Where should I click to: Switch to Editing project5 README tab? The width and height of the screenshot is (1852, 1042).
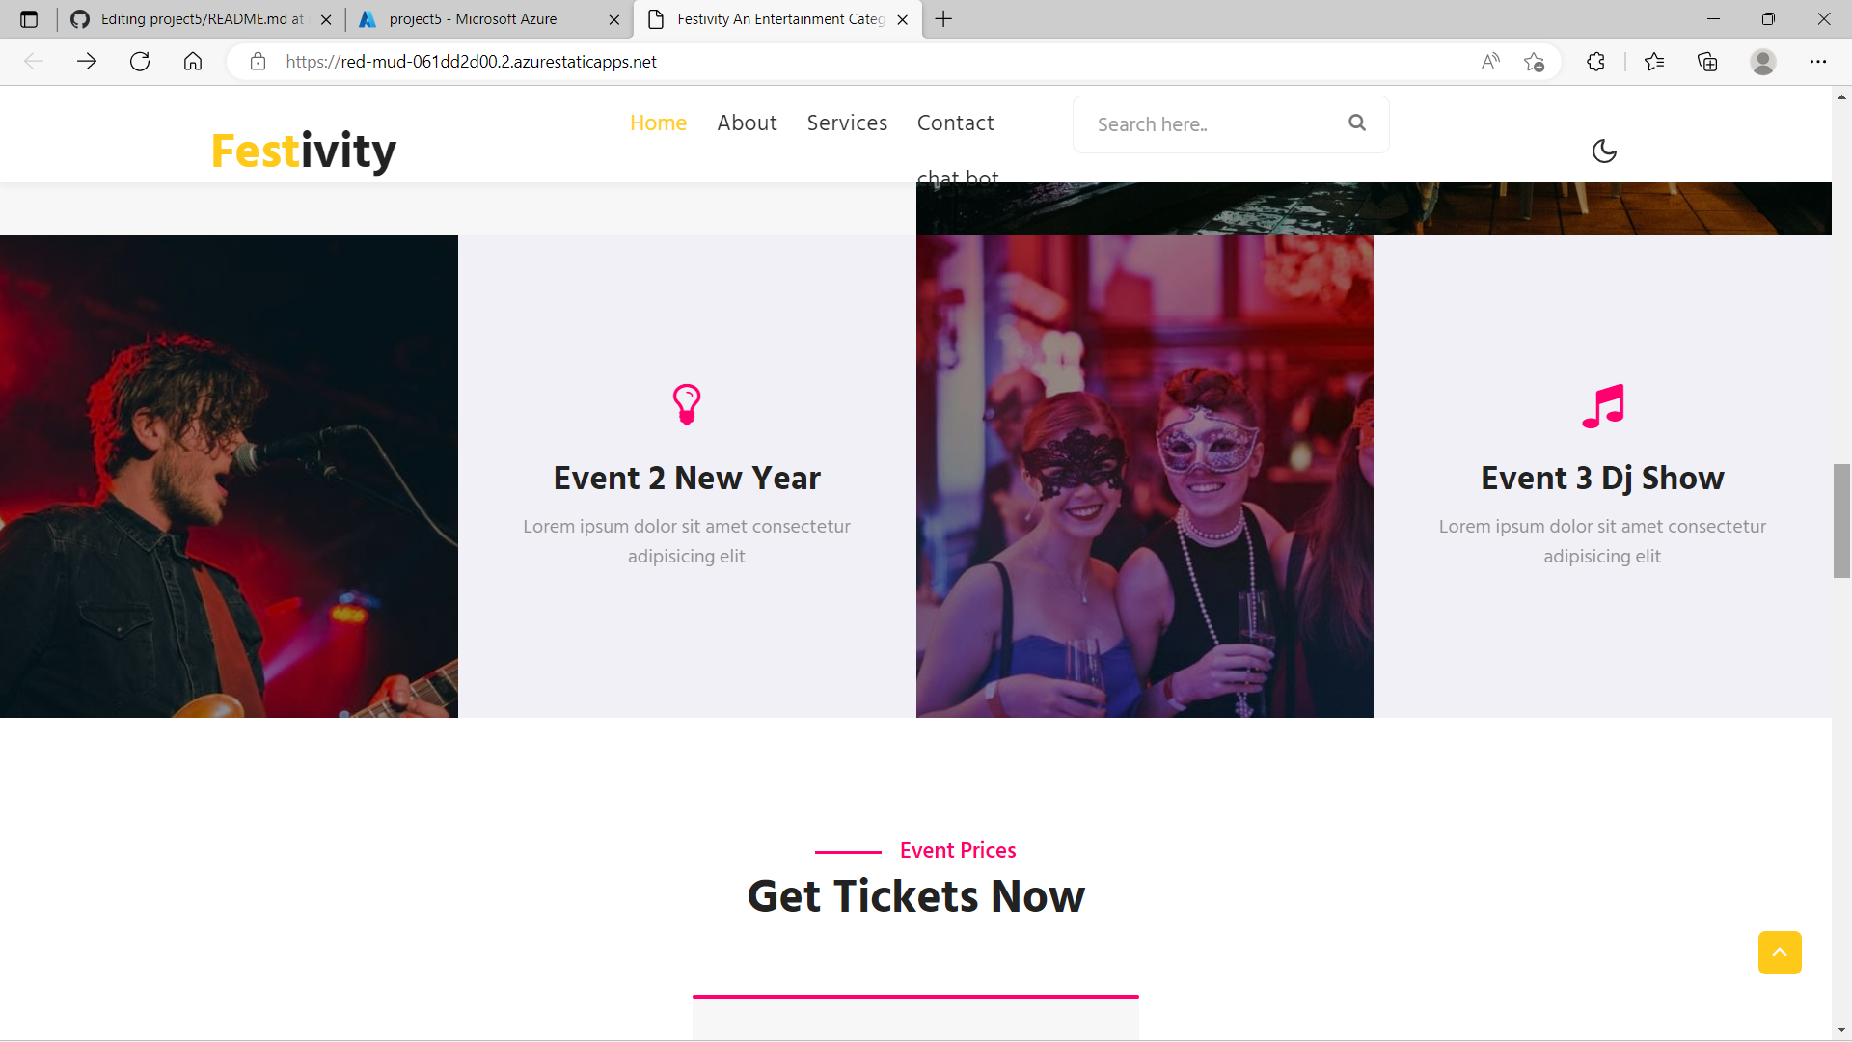click(201, 19)
